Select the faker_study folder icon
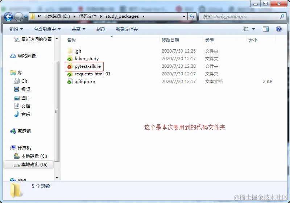290x203 pixels. [x=70, y=59]
